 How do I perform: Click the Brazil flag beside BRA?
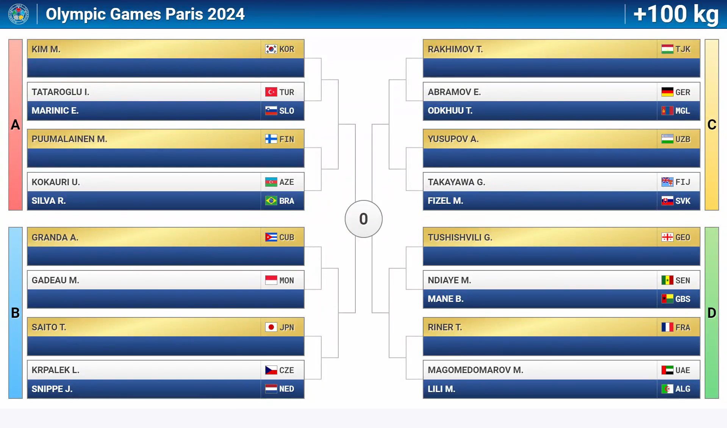271,201
